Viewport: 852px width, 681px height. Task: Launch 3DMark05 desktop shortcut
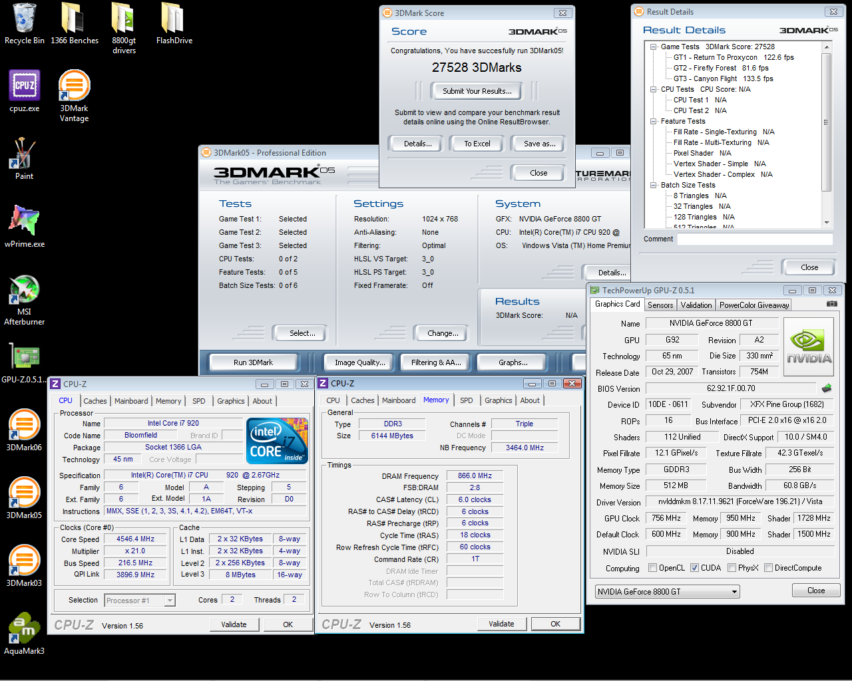(x=24, y=499)
